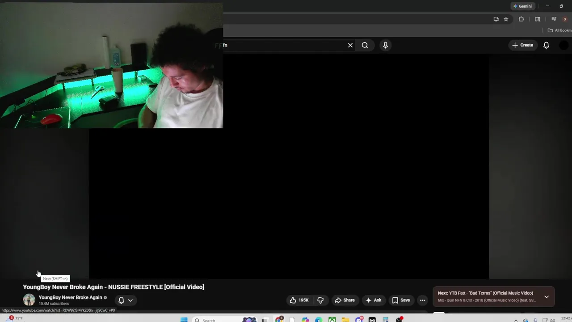Open the All Bookmarks folder

tap(559, 30)
